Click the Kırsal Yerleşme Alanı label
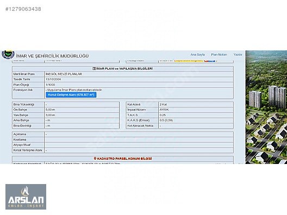The height and width of the screenshot is (215, 287). click(28, 150)
